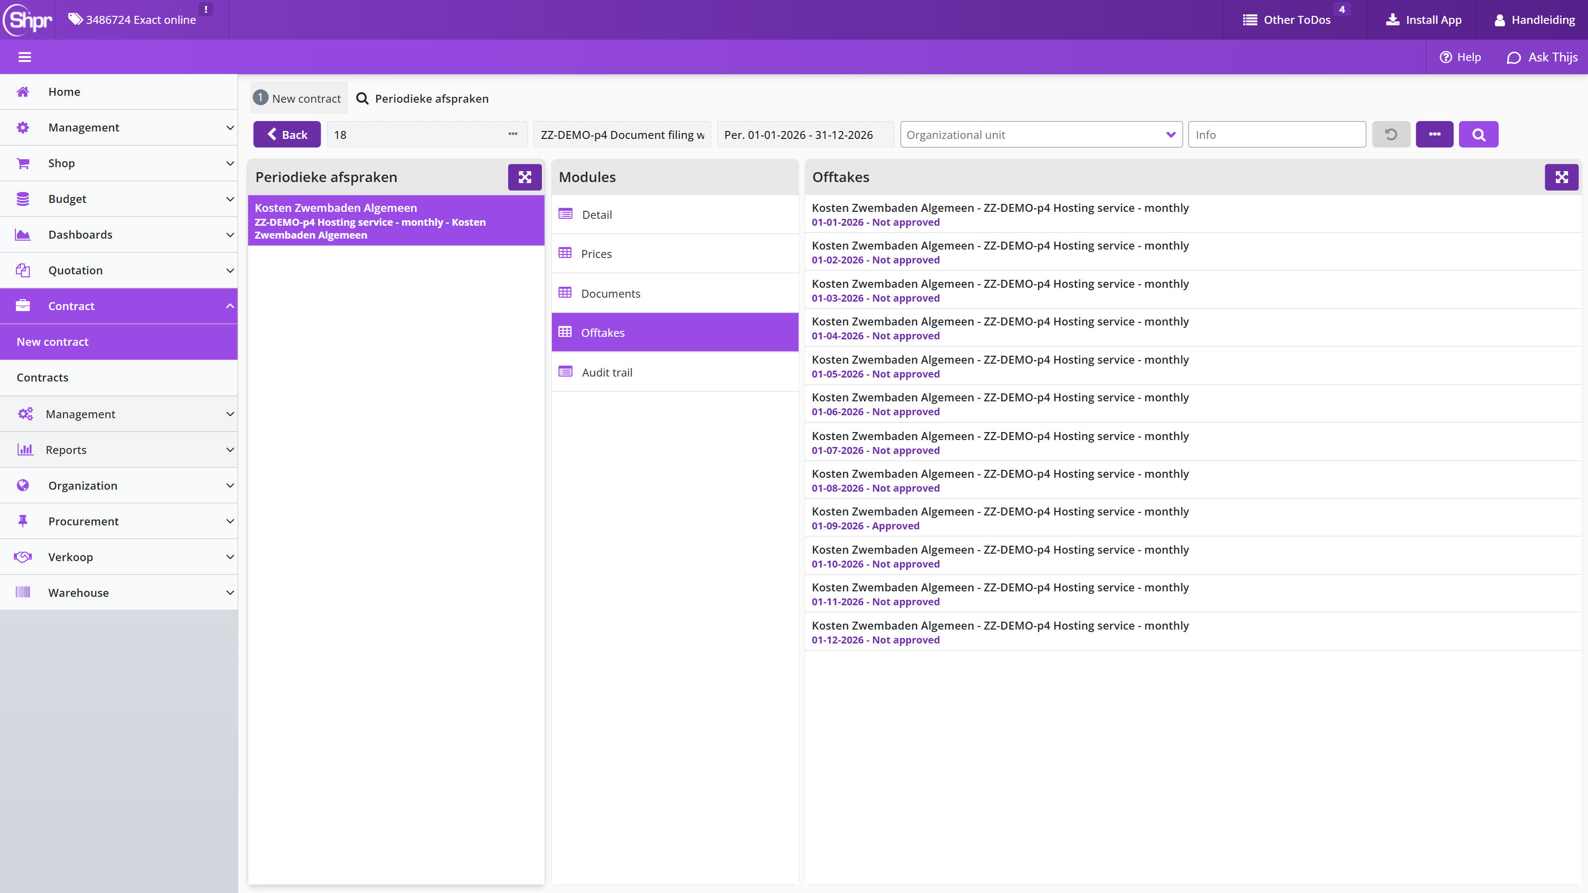The width and height of the screenshot is (1588, 893).
Task: Click the Shop cart icon
Action: coord(23,163)
